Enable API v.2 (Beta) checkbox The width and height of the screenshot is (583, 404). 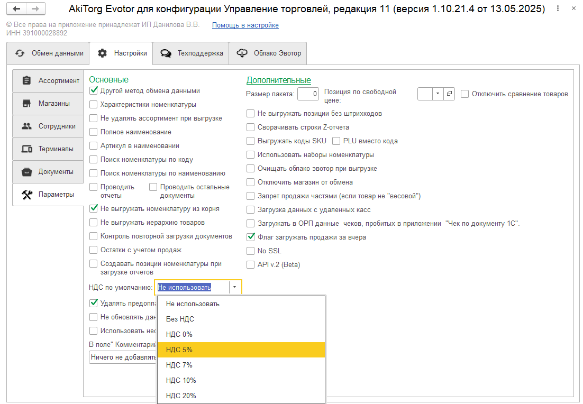point(251,264)
